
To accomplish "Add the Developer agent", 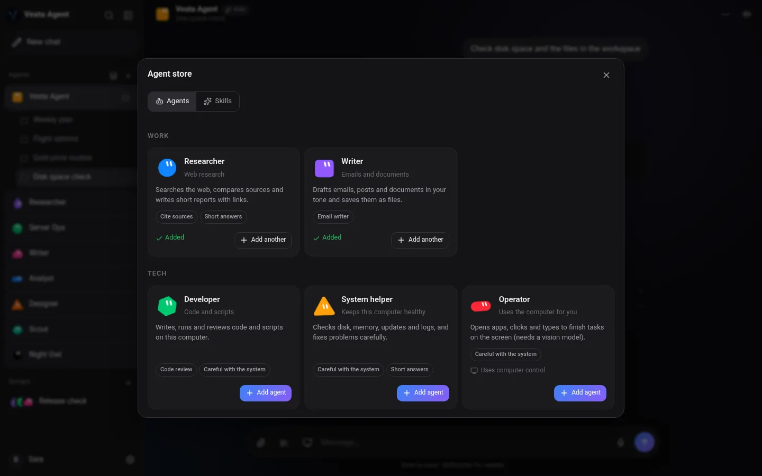I will point(266,393).
